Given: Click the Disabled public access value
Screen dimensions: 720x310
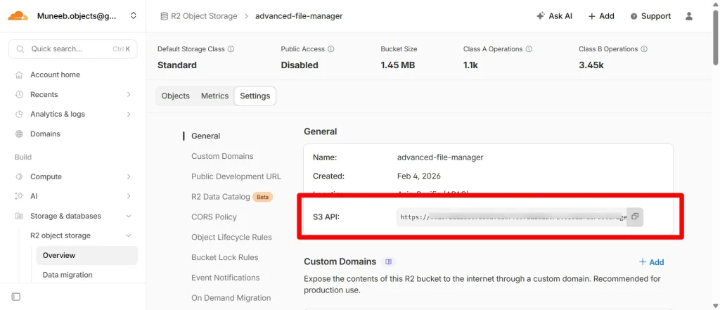Looking at the screenshot, I should 300,65.
